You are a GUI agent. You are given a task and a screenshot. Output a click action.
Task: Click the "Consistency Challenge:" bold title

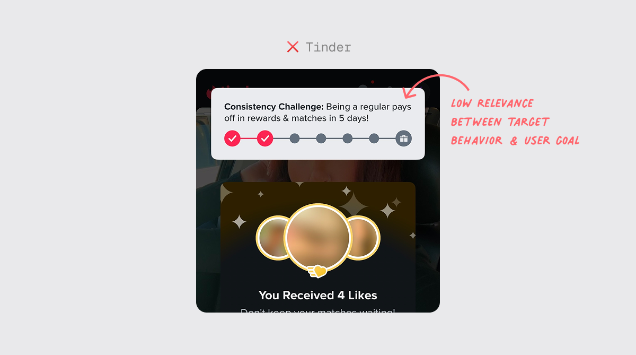tap(274, 107)
